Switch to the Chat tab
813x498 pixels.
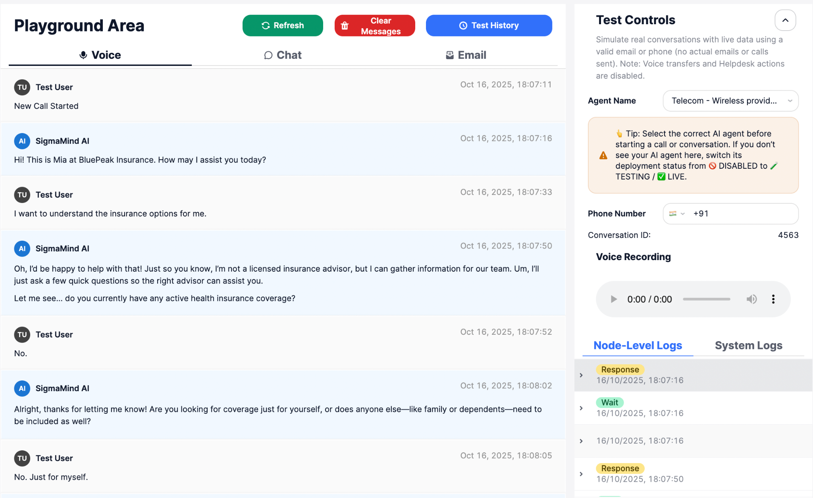[x=283, y=55]
